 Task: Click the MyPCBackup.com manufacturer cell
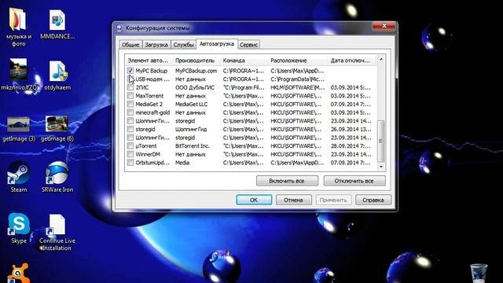(x=196, y=71)
